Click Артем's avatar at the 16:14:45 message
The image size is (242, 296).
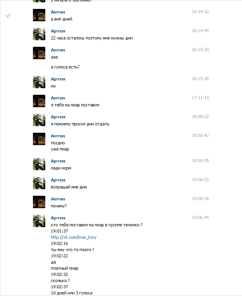[x=39, y=34]
